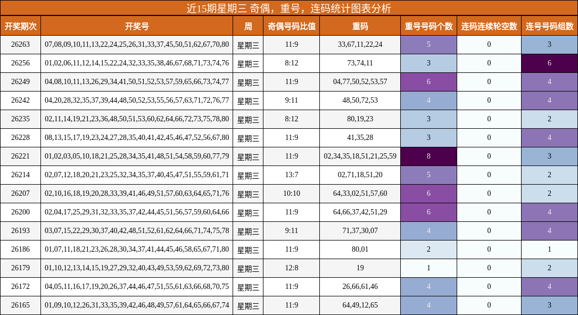Select period number 26235
Viewport: 578px width, 315px height.
click(x=20, y=119)
